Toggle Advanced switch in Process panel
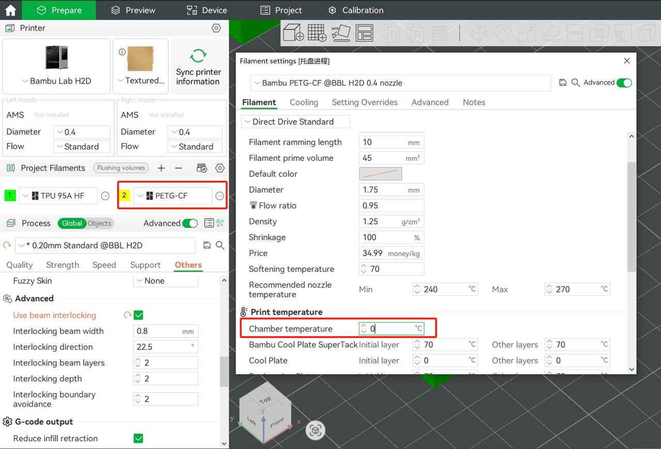Screen dimensions: 661x449 pos(190,223)
